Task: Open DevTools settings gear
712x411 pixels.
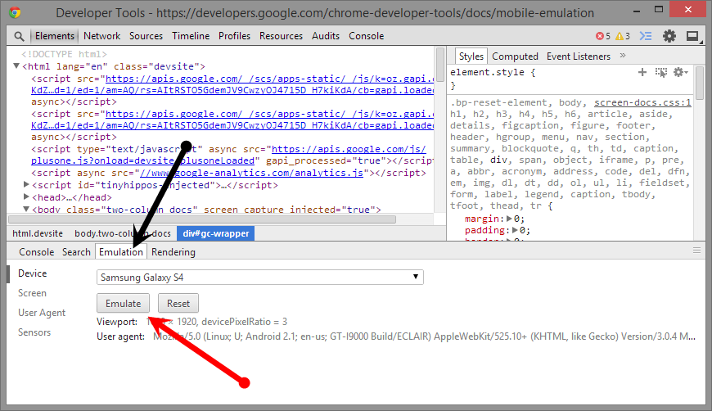Action: (669, 36)
